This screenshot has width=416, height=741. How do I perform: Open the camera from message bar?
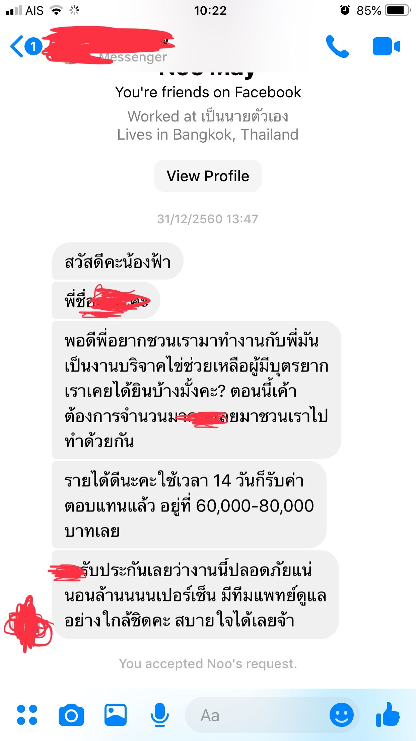pyautogui.click(x=71, y=715)
